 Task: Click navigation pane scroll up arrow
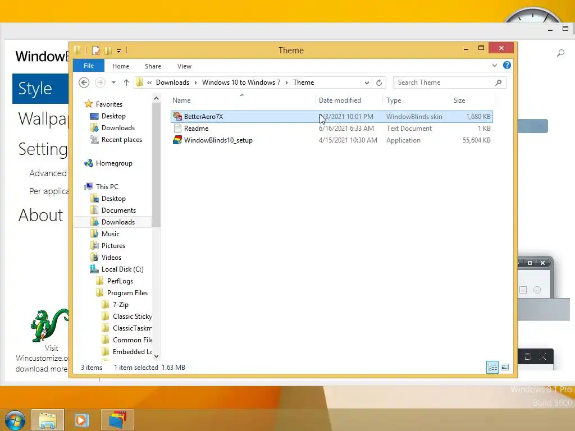pyautogui.click(x=156, y=98)
